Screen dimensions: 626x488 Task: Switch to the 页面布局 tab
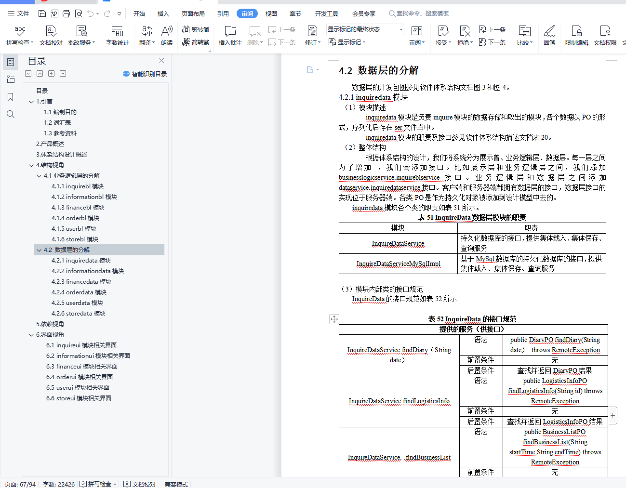click(193, 13)
